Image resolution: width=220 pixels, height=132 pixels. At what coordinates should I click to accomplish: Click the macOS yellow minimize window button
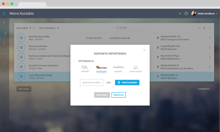click(8, 4)
